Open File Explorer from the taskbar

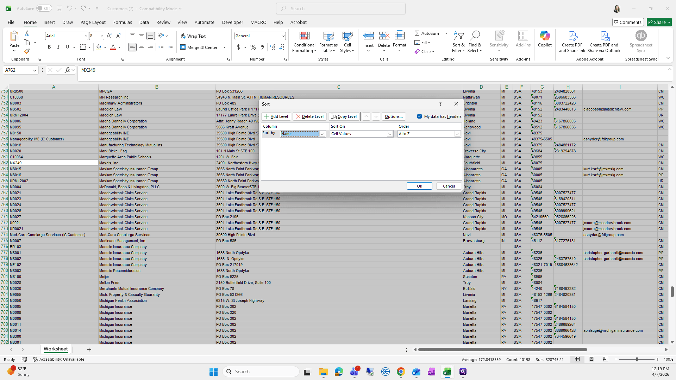coord(323,372)
